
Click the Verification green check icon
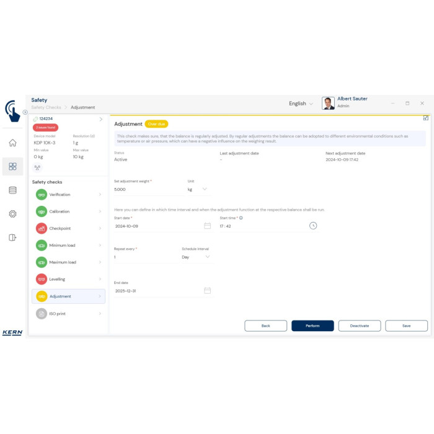tap(42, 195)
